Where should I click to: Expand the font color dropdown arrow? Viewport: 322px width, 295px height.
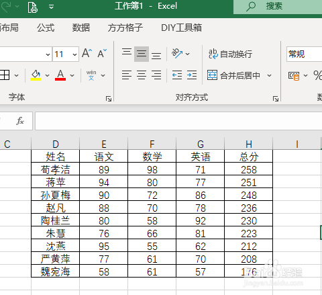pos(72,75)
